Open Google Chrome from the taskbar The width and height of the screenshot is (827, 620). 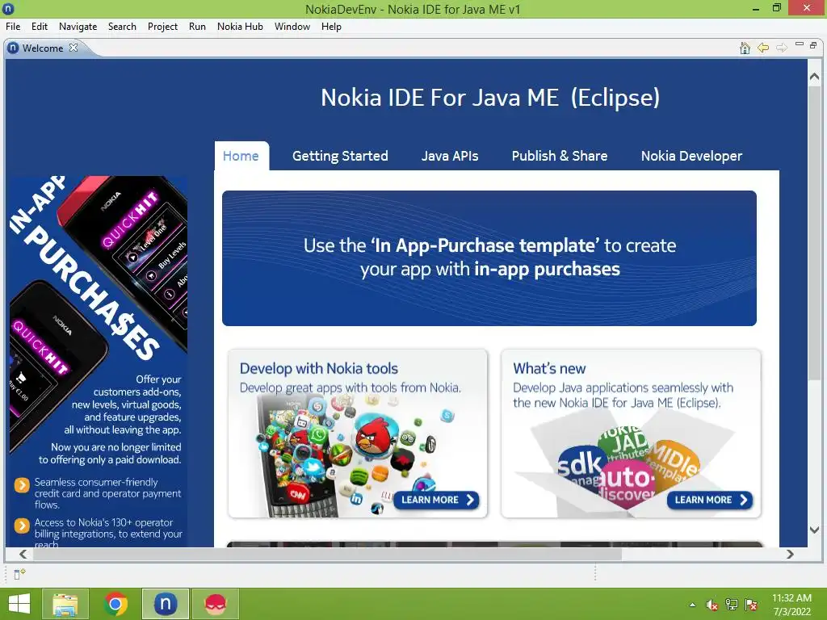pos(115,604)
